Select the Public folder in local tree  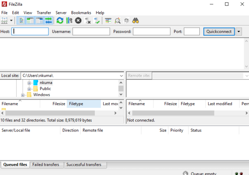(45, 88)
